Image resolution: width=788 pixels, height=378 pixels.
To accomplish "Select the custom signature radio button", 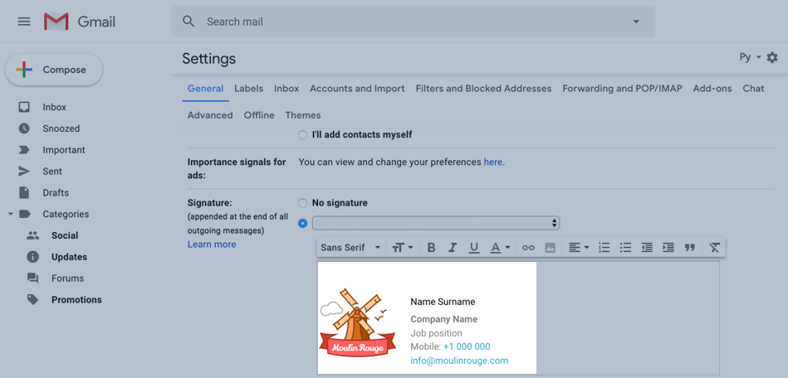I will pyautogui.click(x=302, y=223).
